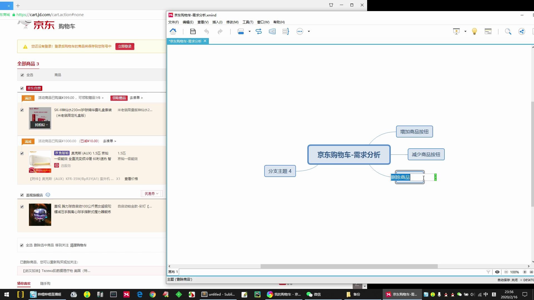534x300 pixels.
Task: Open 工具(T) menu
Action: tap(248, 22)
